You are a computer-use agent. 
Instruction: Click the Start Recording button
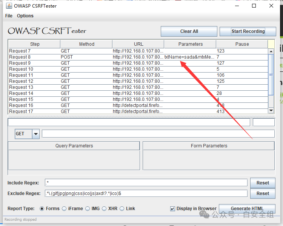tap(248, 31)
